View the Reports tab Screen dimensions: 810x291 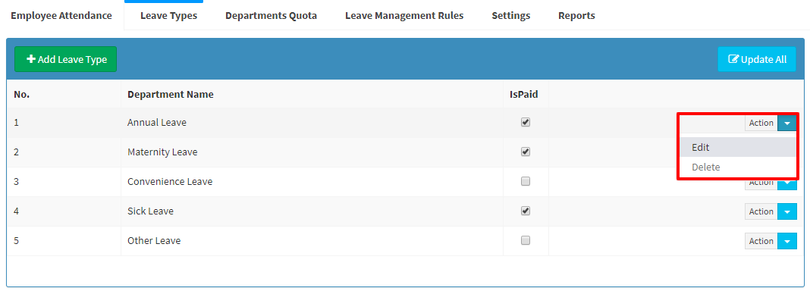576,16
